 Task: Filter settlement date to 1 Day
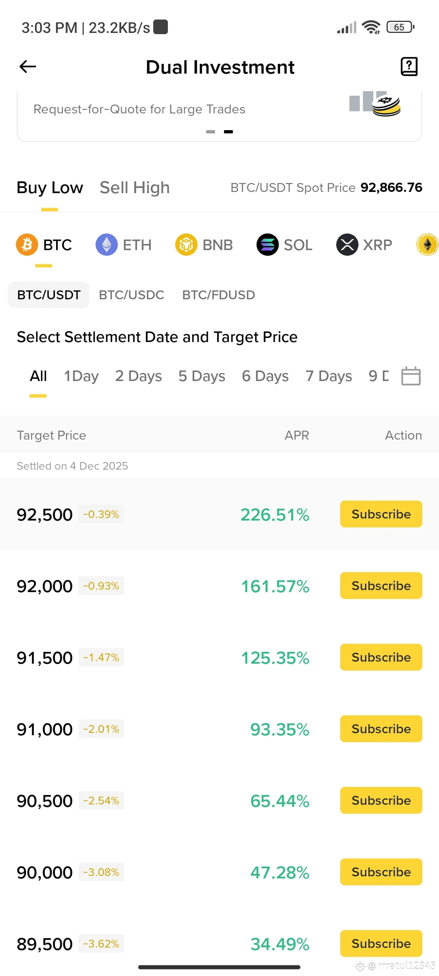click(81, 376)
